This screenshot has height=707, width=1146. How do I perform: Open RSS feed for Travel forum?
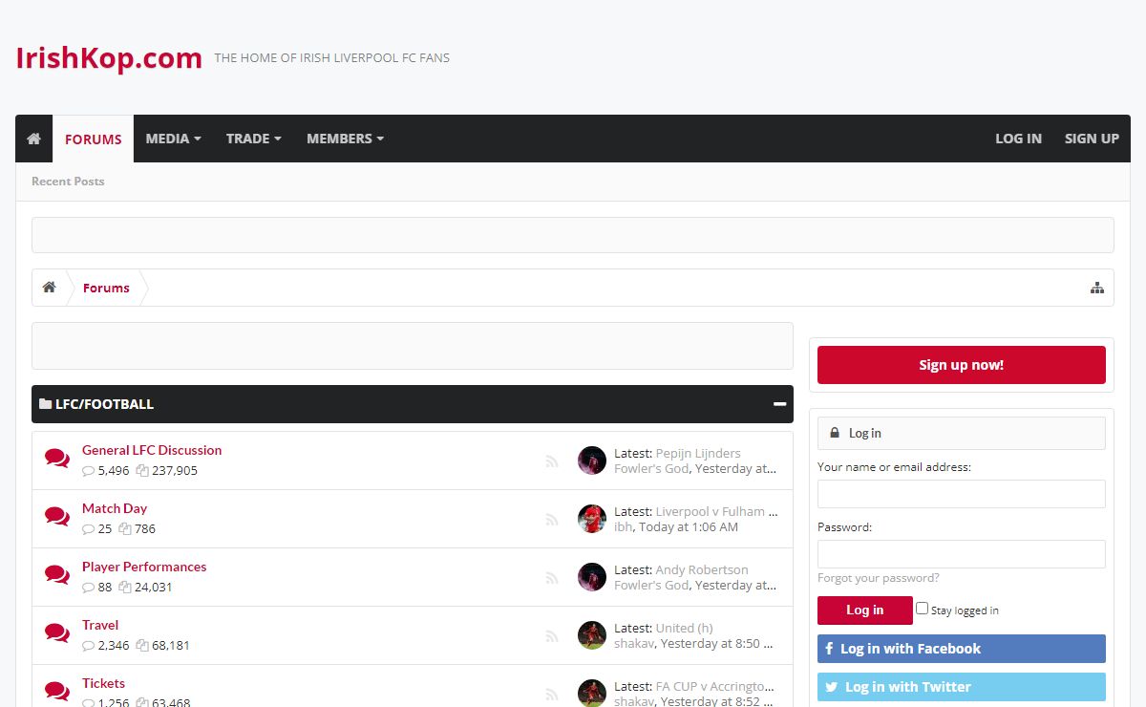(x=551, y=636)
